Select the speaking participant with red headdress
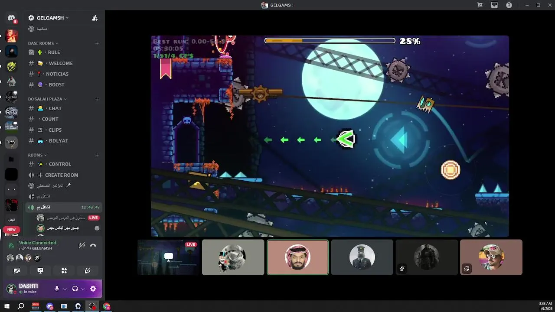Screen dimensions: 555x312 coord(297,257)
